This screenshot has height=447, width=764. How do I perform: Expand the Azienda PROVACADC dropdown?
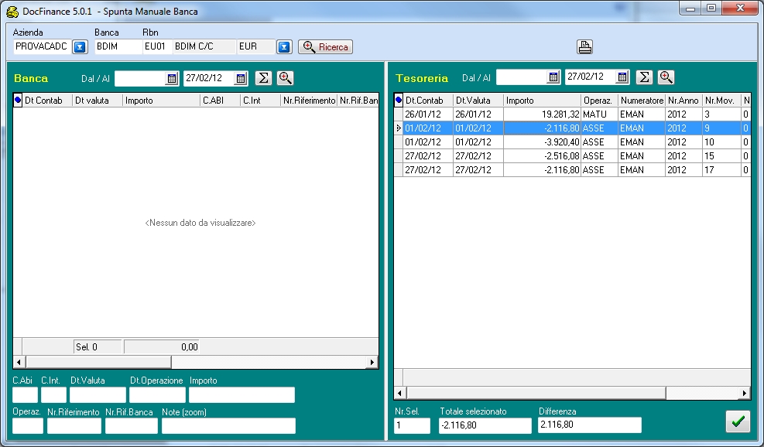click(x=80, y=46)
